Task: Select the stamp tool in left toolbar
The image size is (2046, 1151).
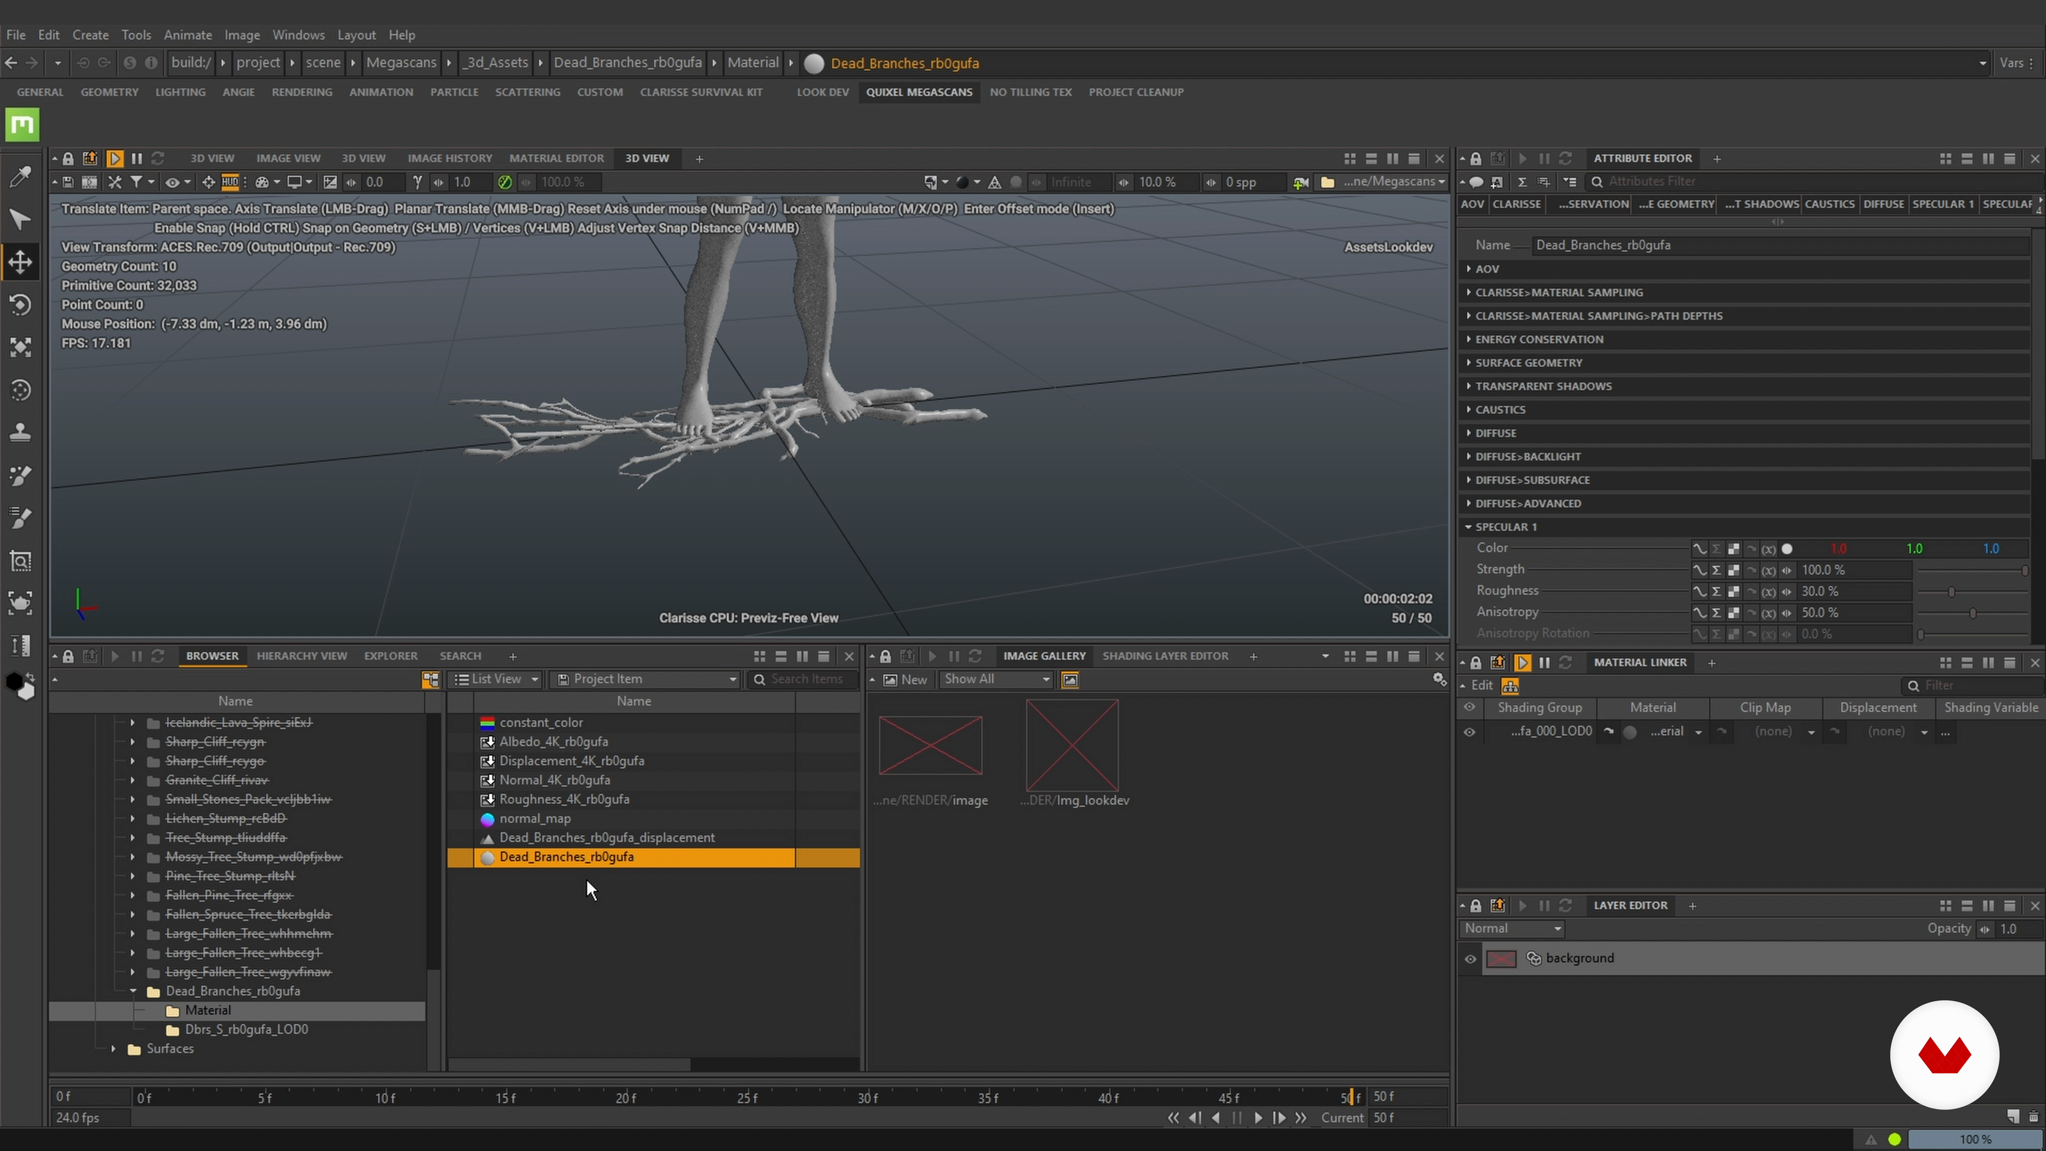Action: [20, 433]
